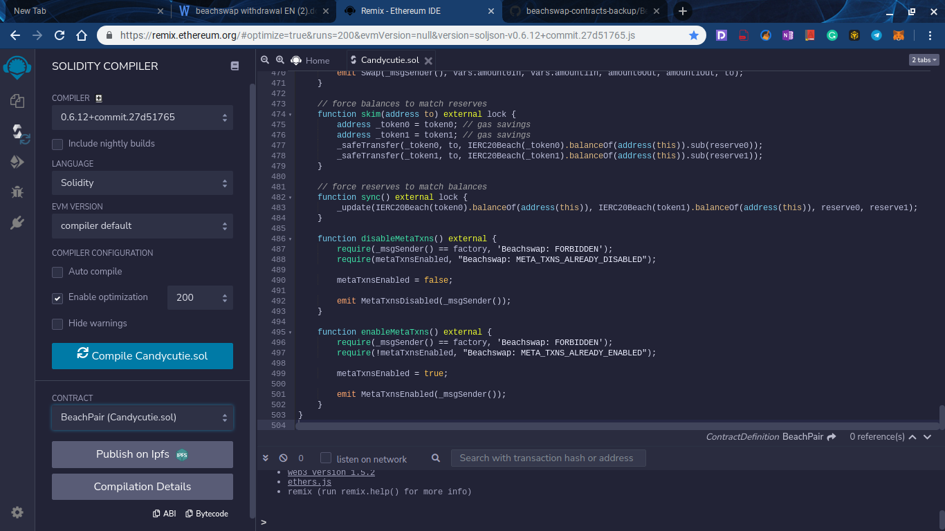
Task: Open MetaMask fox extension icon
Action: click(x=898, y=35)
